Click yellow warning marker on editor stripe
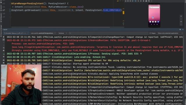 124,13
